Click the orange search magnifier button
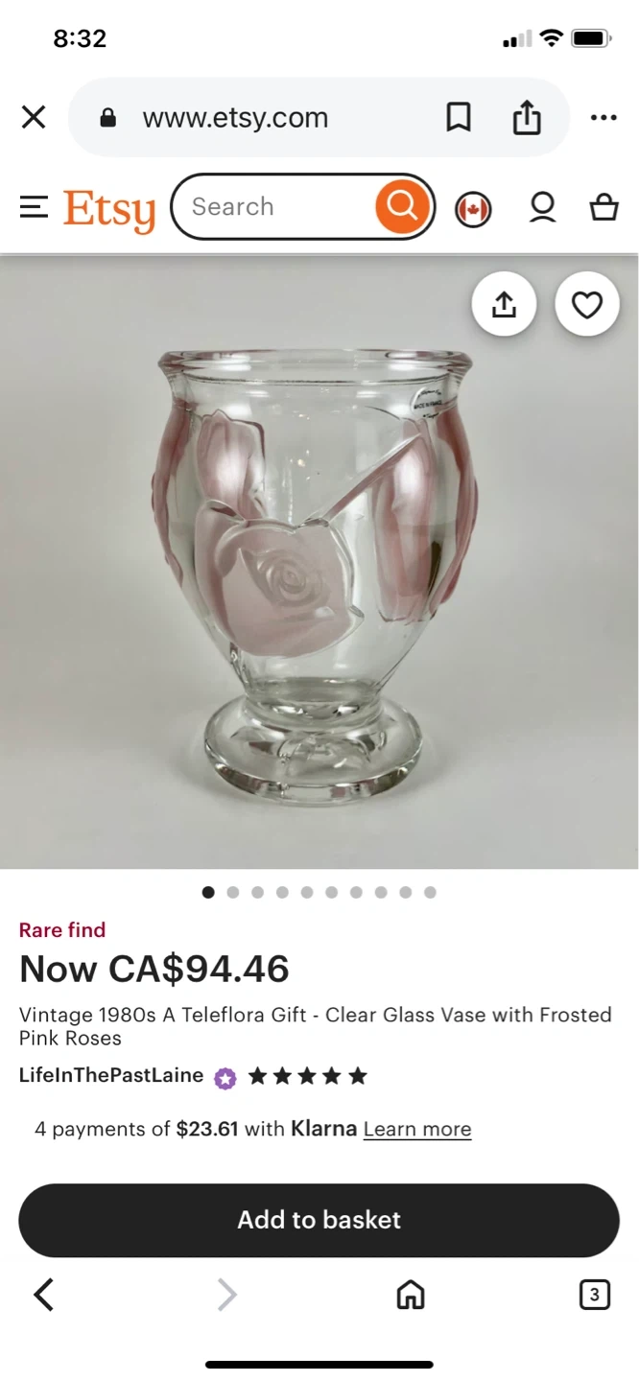The width and height of the screenshot is (639, 1381). (x=401, y=206)
